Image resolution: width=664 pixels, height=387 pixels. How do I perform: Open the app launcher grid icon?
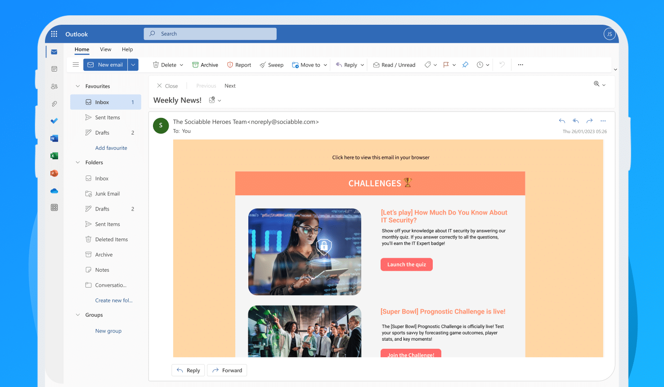[54, 34]
